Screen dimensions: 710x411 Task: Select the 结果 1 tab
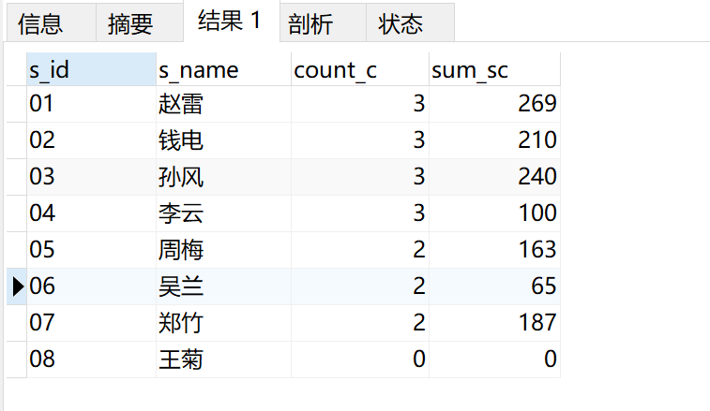[x=229, y=22]
